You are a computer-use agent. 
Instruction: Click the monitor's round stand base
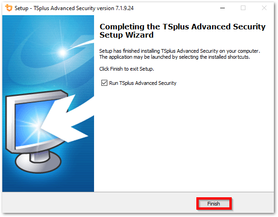tap(38, 162)
